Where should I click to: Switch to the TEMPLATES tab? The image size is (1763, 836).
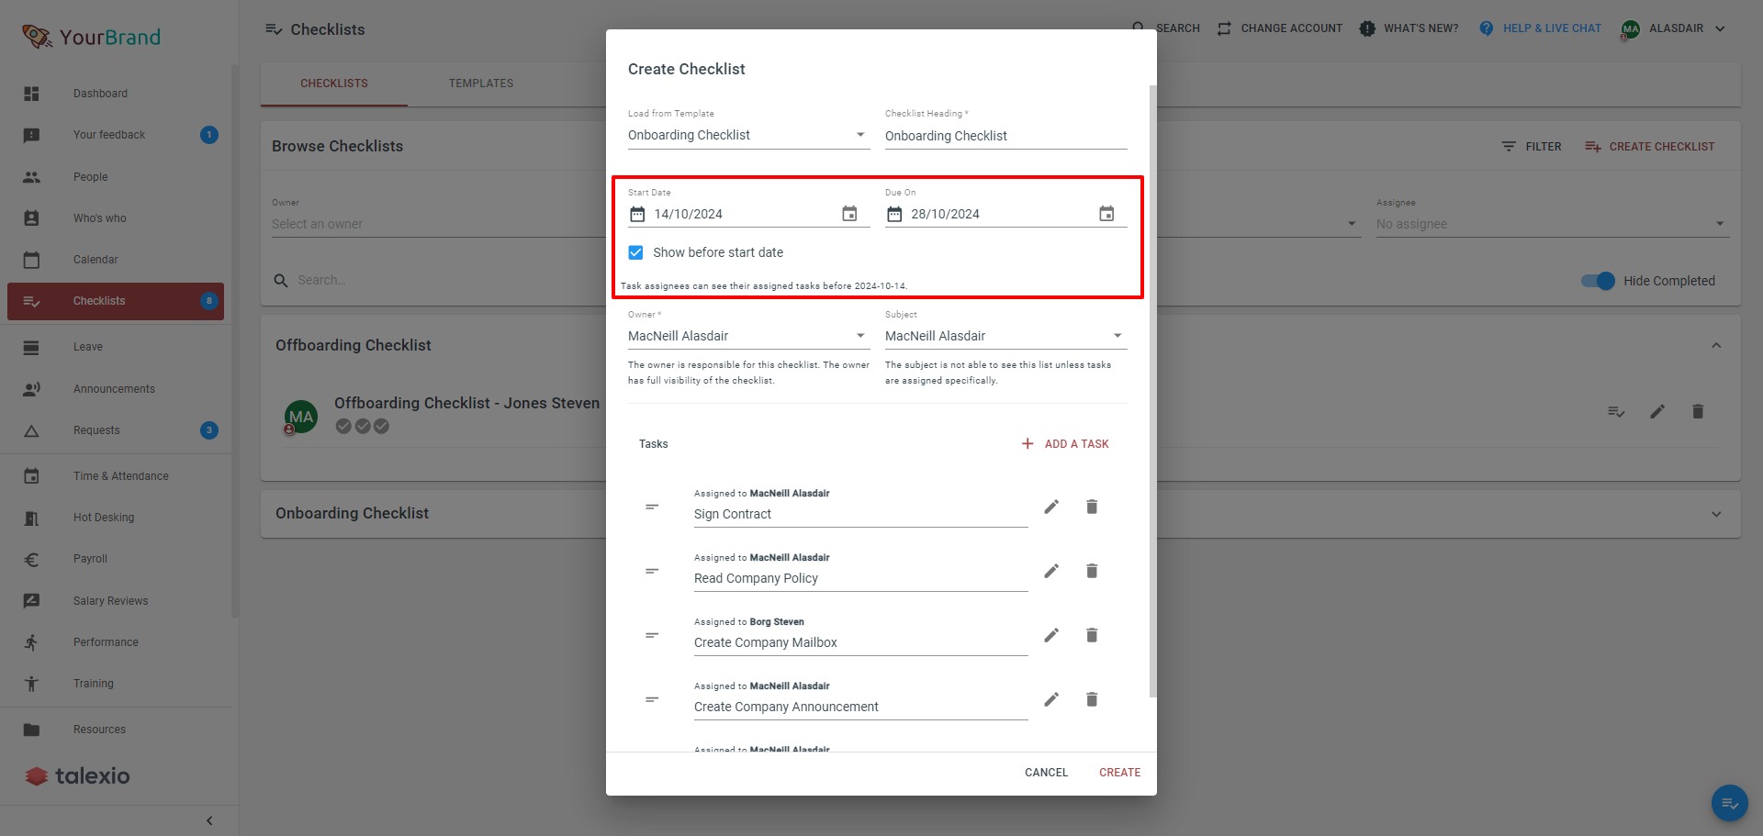pos(480,84)
